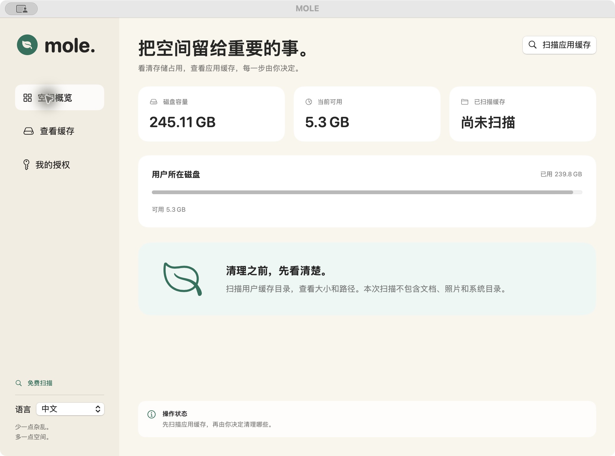The image size is (615, 456).
Task: Open the 空间概览 sidebar tab
Action: coord(60,97)
